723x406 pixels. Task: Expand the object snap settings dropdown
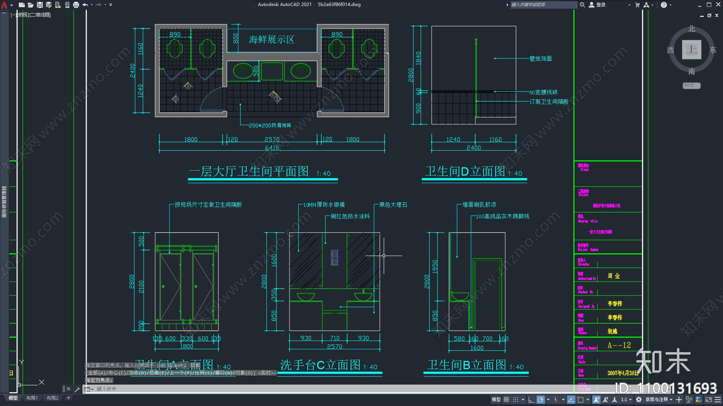point(588,400)
